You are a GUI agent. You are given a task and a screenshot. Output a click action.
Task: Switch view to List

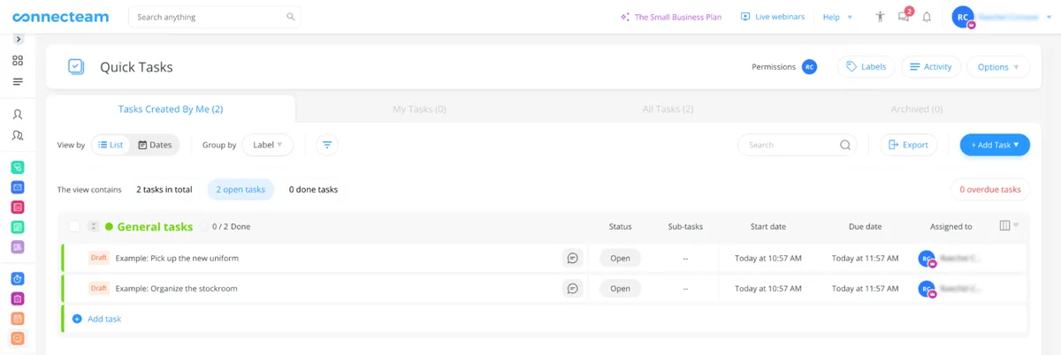click(x=111, y=145)
